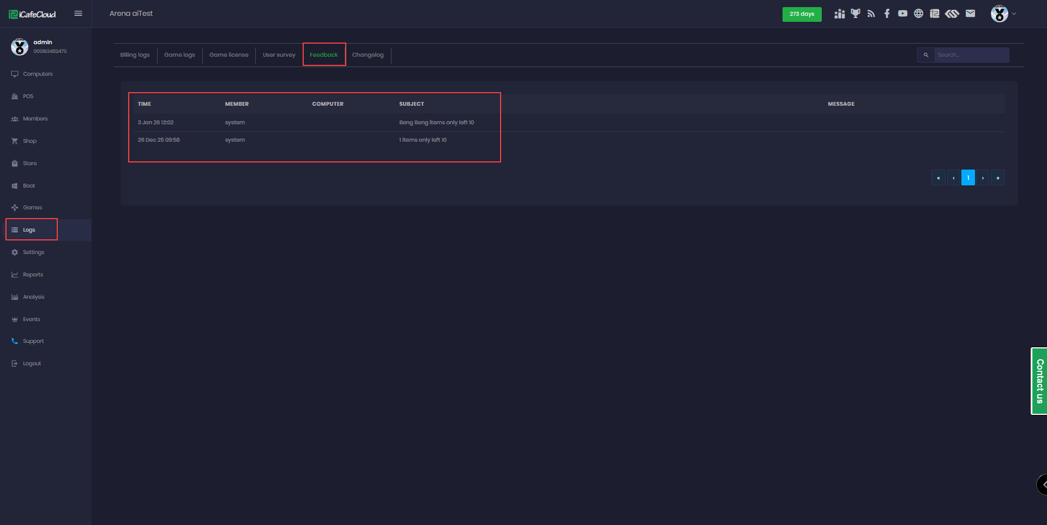Open the mail envelope icon
1047x525 pixels.
(970, 14)
